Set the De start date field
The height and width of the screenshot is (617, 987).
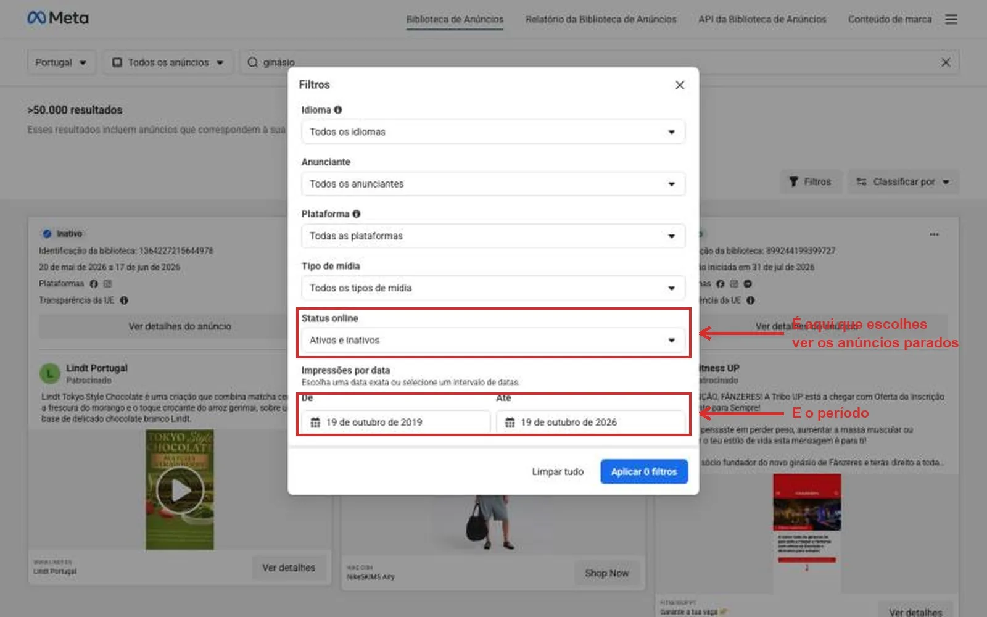[396, 423]
